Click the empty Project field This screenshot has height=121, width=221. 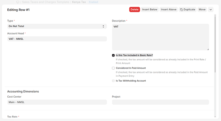pyautogui.click(x=160, y=102)
